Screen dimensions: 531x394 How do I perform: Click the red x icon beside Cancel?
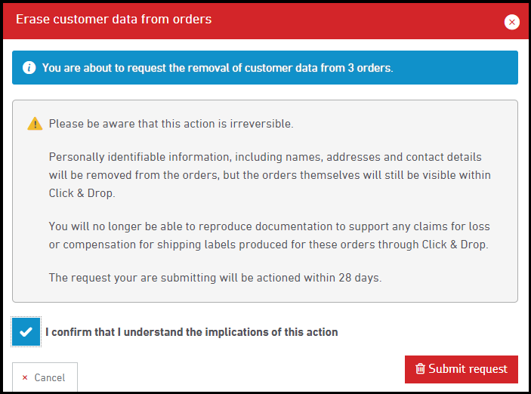tap(25, 377)
